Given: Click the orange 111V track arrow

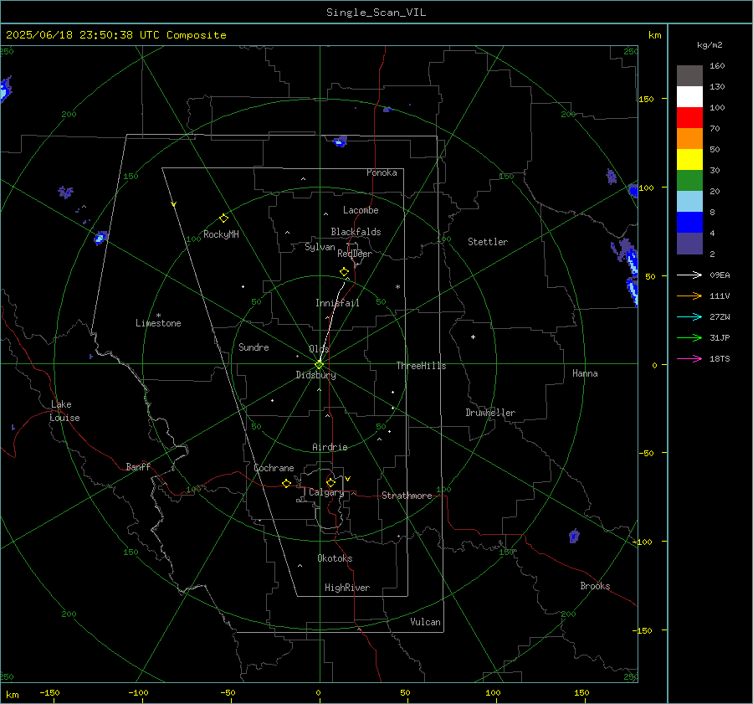Looking at the screenshot, I should 689,296.
